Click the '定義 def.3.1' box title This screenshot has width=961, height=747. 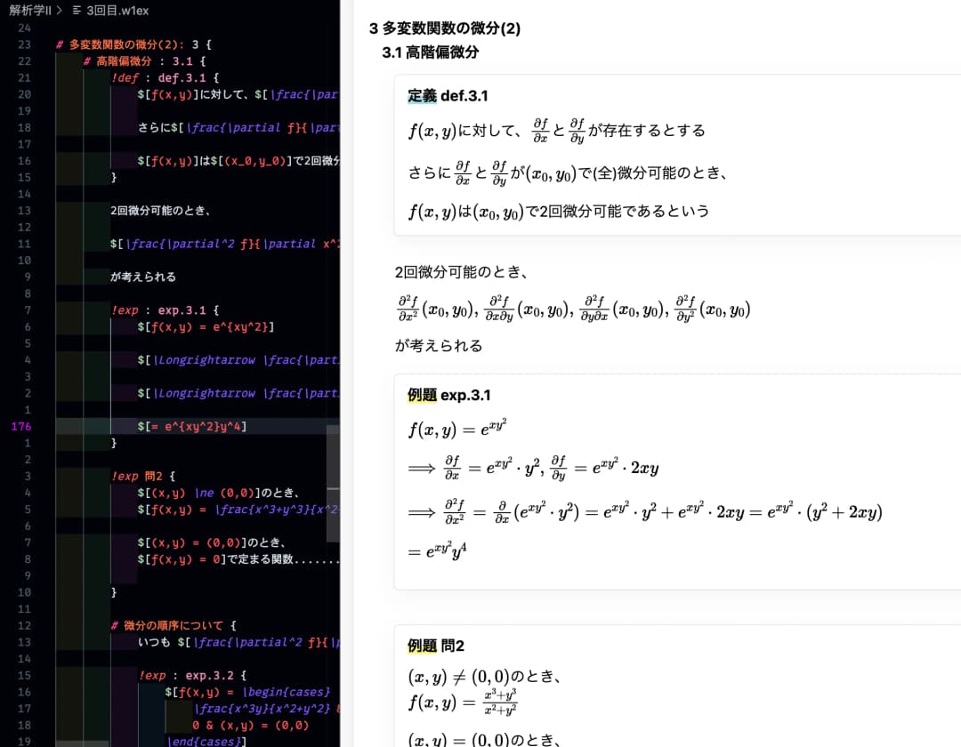pyautogui.click(x=448, y=96)
